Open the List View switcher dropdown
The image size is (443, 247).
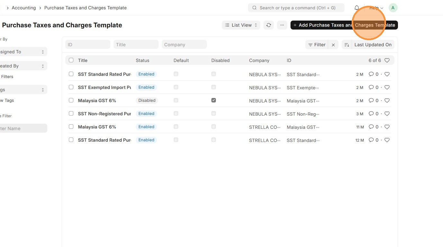coord(241,25)
